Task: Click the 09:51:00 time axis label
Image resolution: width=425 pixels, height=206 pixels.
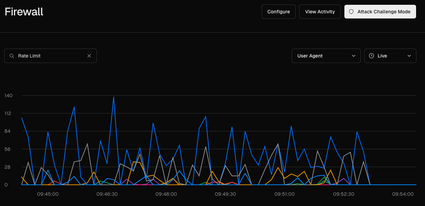Action: click(284, 194)
